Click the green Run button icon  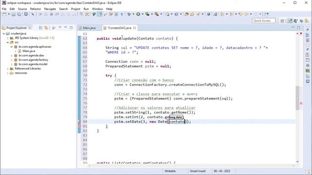coord(138,14)
